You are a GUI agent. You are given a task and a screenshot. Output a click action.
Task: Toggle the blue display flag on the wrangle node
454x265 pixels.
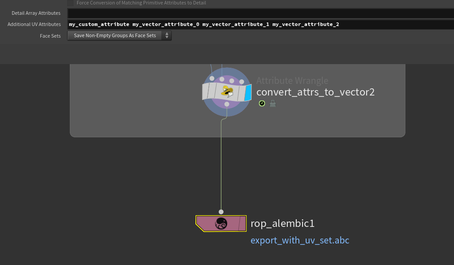pos(247,92)
